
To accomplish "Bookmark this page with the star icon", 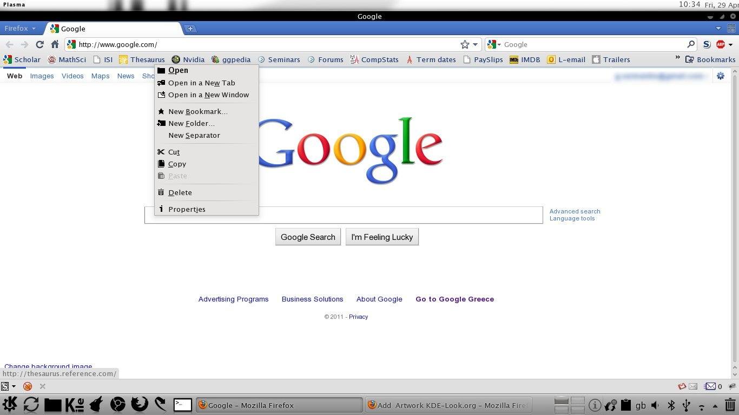I will click(465, 44).
